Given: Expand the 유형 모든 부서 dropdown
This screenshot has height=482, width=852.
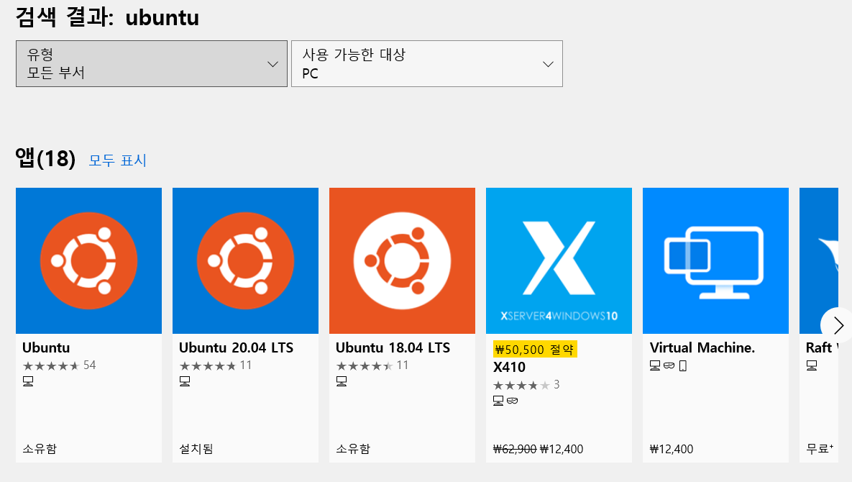Looking at the screenshot, I should (152, 63).
